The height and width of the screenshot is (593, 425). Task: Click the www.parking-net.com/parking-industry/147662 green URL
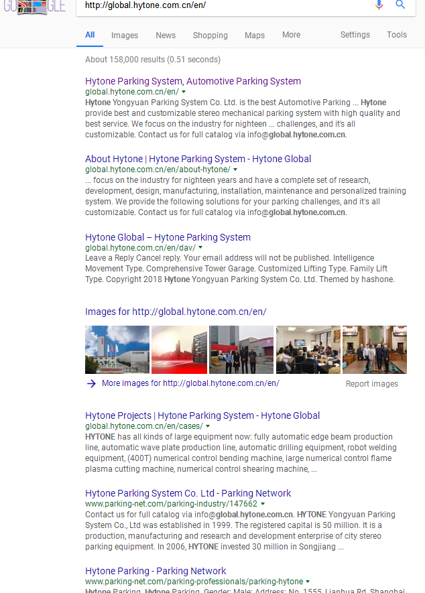tap(171, 504)
